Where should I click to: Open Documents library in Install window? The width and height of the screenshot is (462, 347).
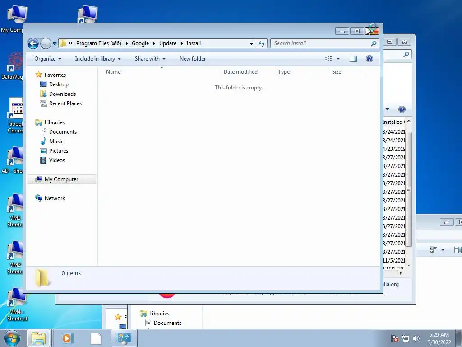tap(63, 132)
